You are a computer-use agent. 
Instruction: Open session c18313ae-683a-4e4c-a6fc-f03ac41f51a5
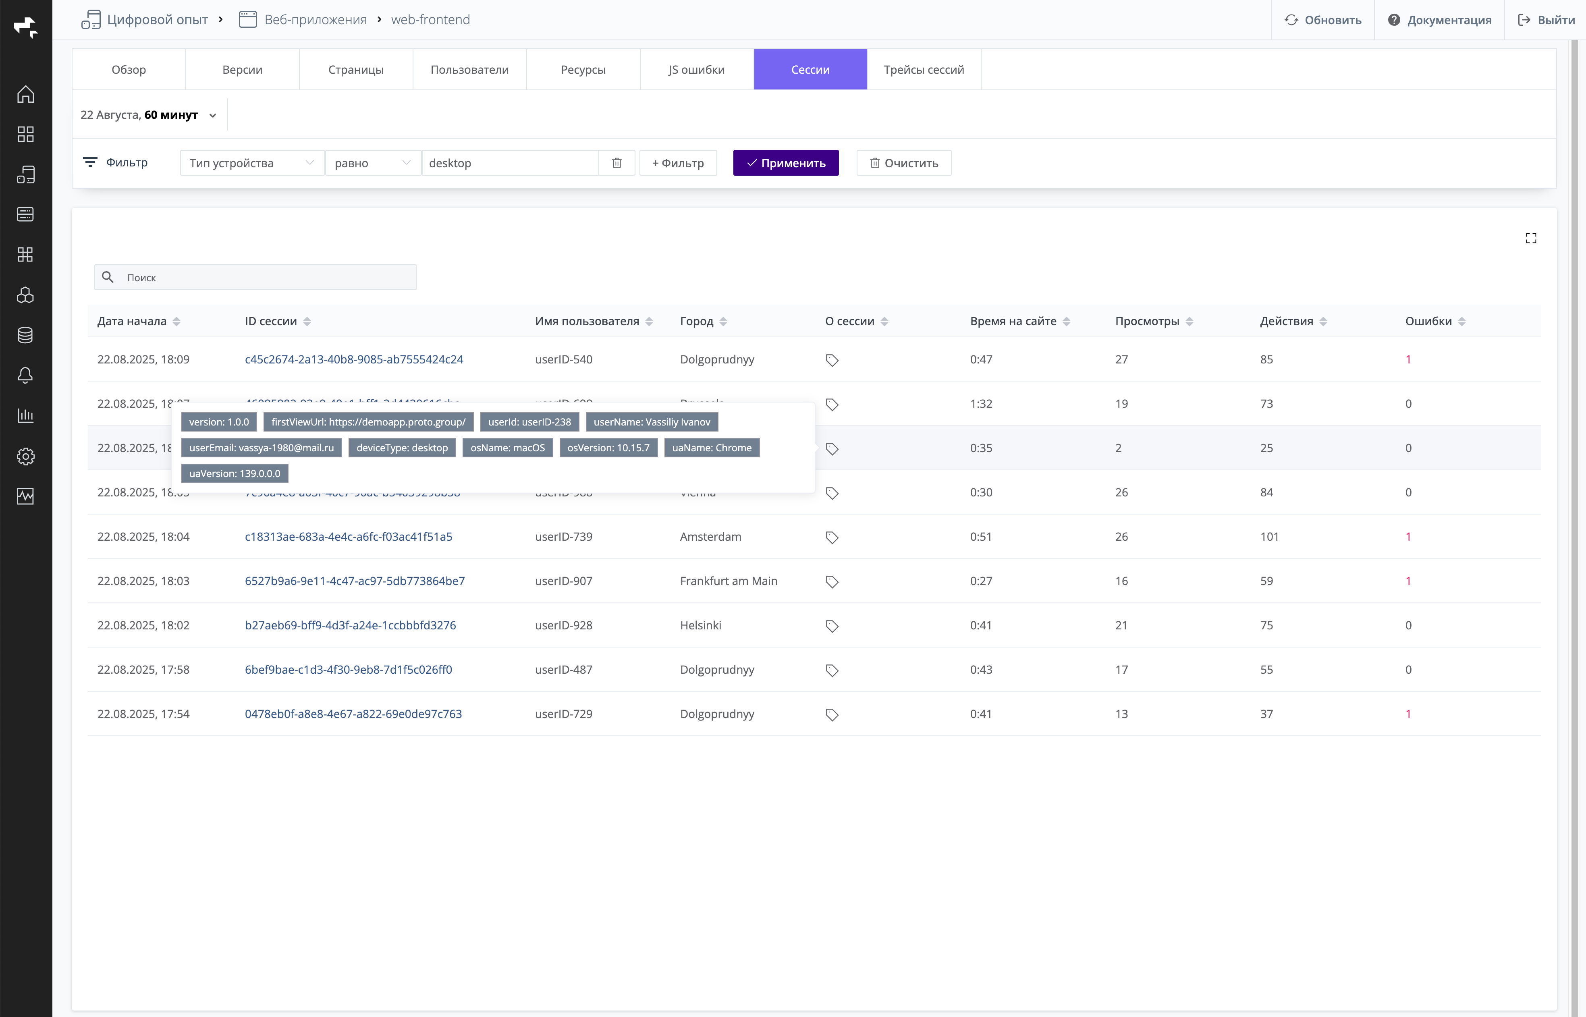pos(349,536)
